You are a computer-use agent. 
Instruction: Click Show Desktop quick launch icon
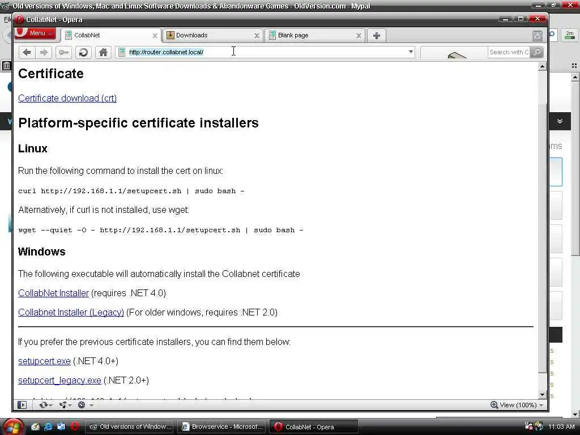coord(35,427)
